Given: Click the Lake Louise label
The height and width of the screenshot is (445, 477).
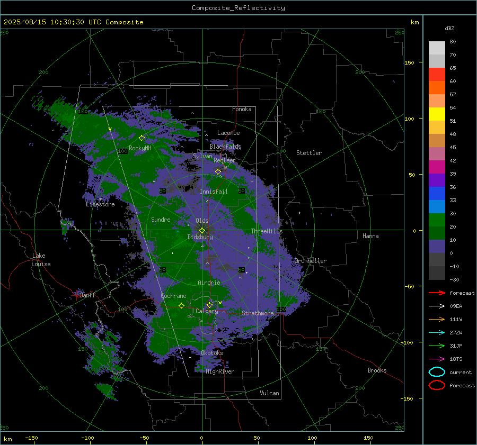Looking at the screenshot, I should pyautogui.click(x=41, y=260).
